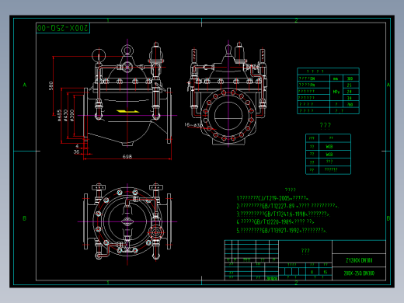Click the 580 height dimension text
This screenshot has width=404, height=303.
click(x=50, y=85)
